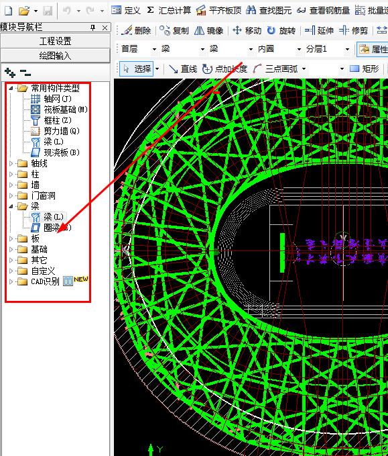Undo the last action
This screenshot has width=388, height=456.
click(x=67, y=11)
